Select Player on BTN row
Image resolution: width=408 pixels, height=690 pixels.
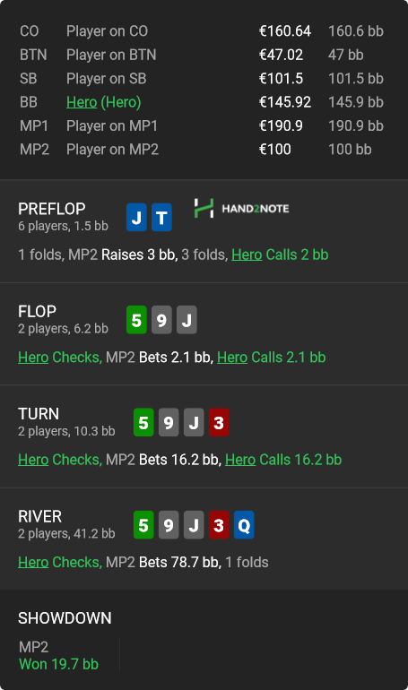tap(202, 55)
